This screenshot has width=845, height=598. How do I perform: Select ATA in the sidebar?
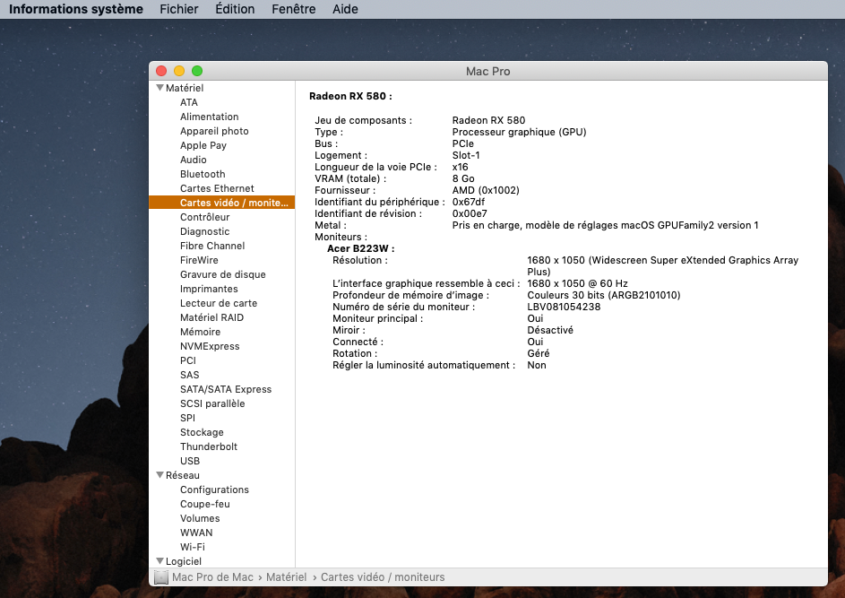[189, 102]
